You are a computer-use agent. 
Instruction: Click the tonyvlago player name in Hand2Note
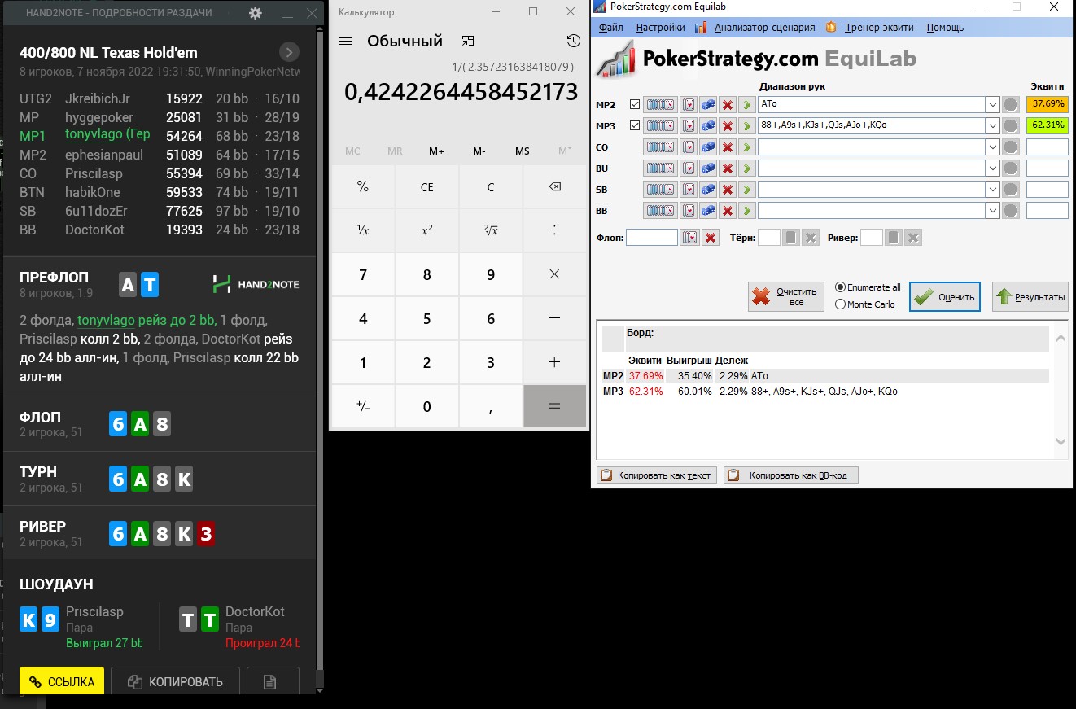click(x=107, y=136)
